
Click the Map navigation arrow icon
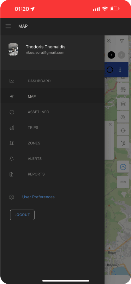[x=12, y=97]
